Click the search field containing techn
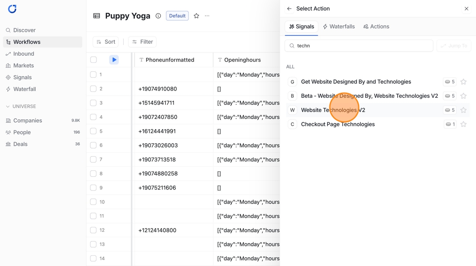 (359, 46)
